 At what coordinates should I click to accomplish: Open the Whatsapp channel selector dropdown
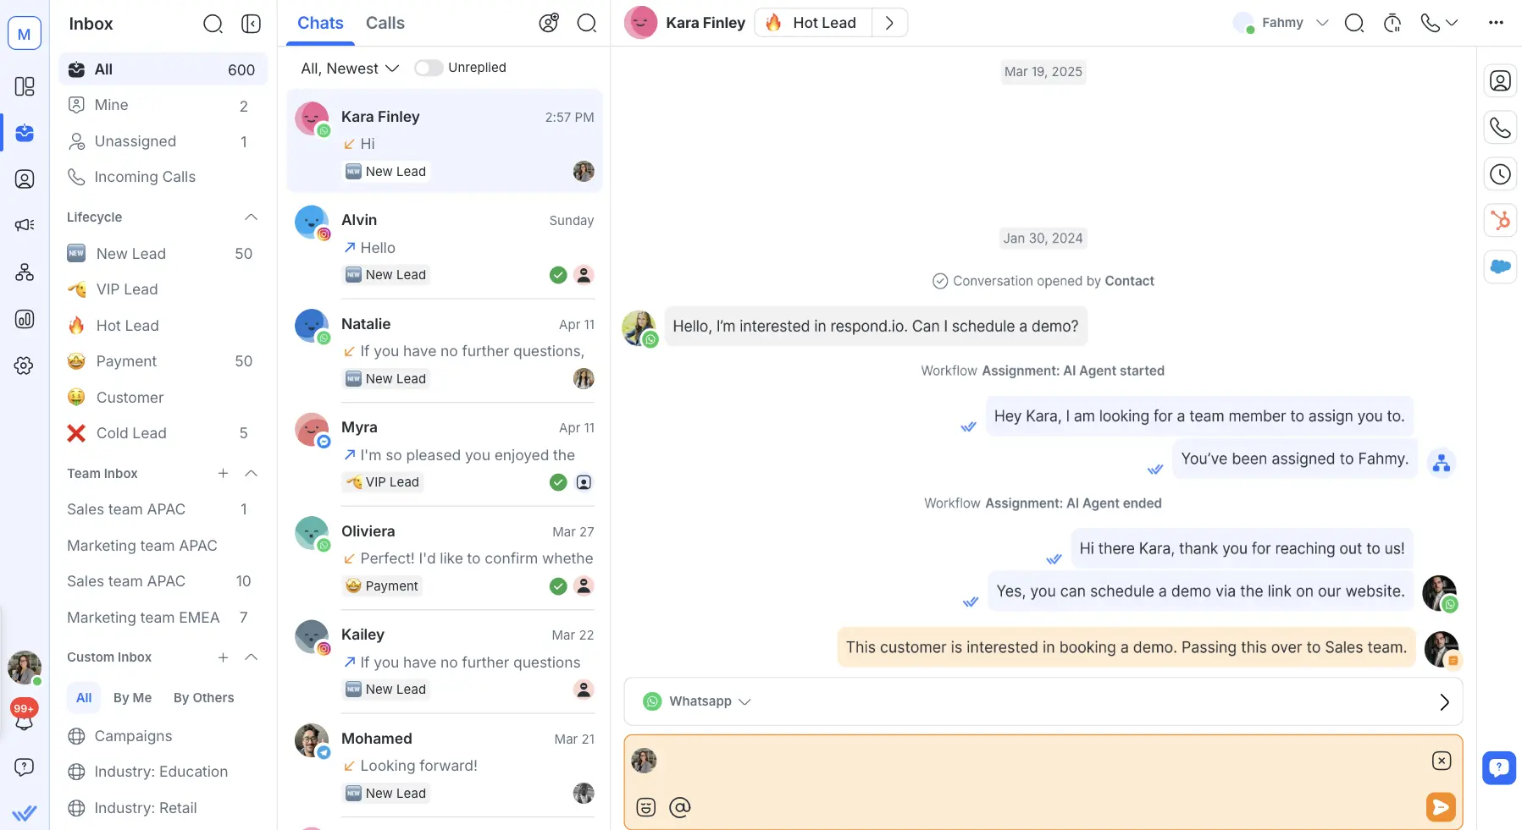(698, 701)
